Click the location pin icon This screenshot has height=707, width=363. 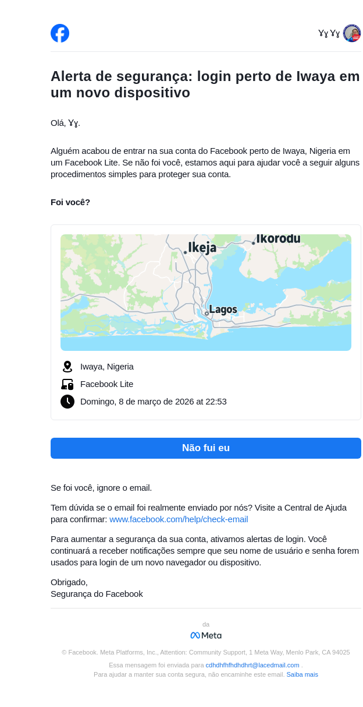[67, 367]
